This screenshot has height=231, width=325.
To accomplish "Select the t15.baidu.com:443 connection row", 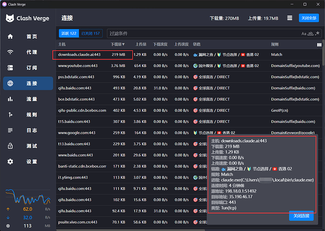I will click(189, 122).
